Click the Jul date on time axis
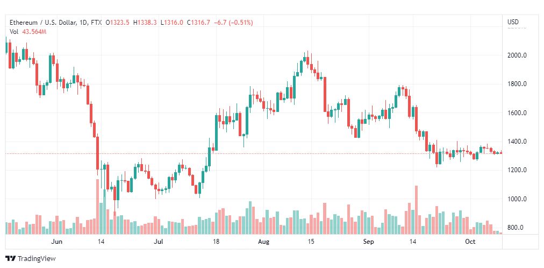 click(x=159, y=242)
